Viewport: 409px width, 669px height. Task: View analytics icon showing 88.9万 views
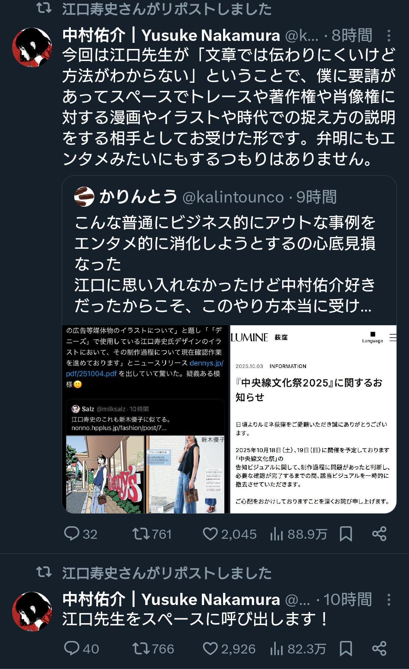pyautogui.click(x=277, y=534)
